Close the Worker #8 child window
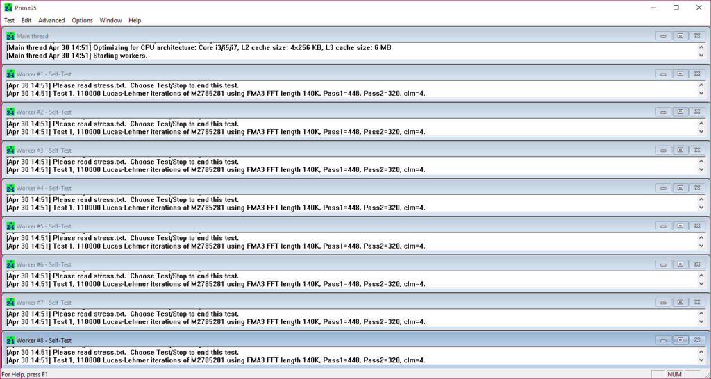This screenshot has width=711, height=379. pyautogui.click(x=697, y=340)
